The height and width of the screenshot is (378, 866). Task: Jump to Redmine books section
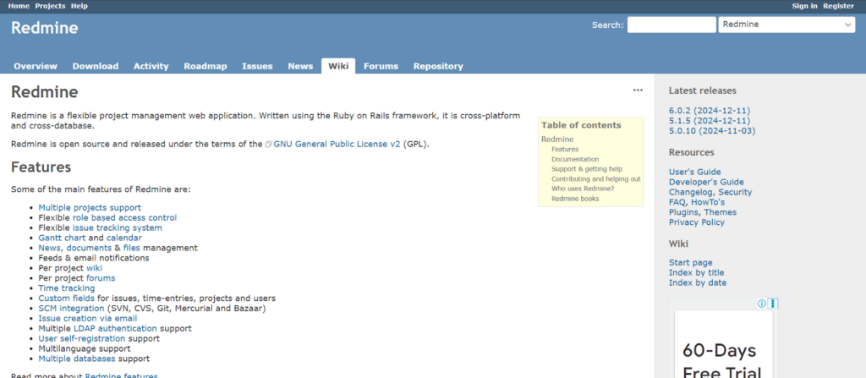tap(575, 199)
